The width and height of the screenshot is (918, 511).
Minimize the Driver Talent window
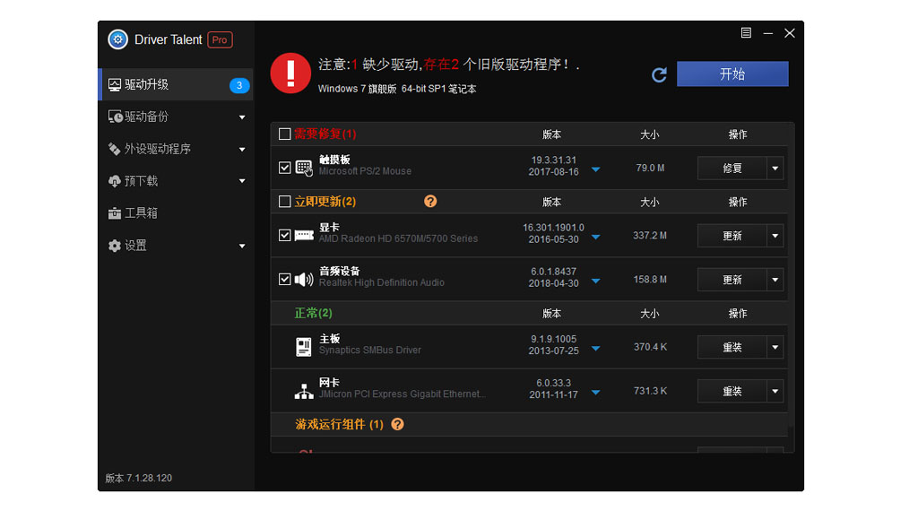(x=768, y=33)
